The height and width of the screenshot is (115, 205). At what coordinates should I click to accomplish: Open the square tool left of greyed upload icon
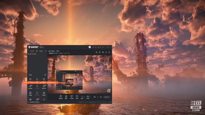pyautogui.click(x=30, y=94)
